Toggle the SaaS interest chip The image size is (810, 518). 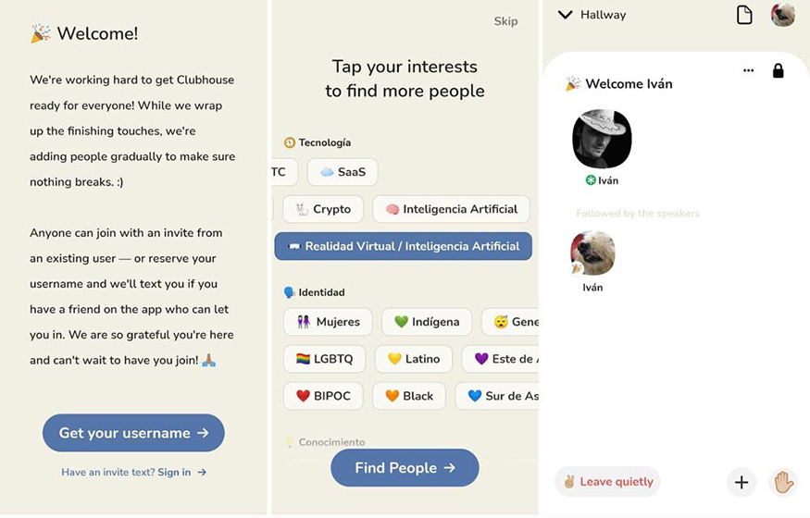coord(343,172)
